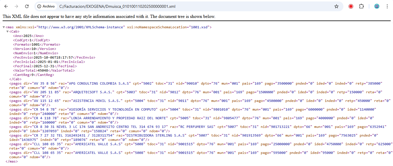The height and width of the screenshot is (166, 393).
Task: Click the FecEnvio timestamp line
Action: (x=54, y=57)
